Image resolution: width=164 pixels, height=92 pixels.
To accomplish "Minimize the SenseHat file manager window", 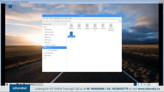I will pyautogui.click(x=116, y=16).
